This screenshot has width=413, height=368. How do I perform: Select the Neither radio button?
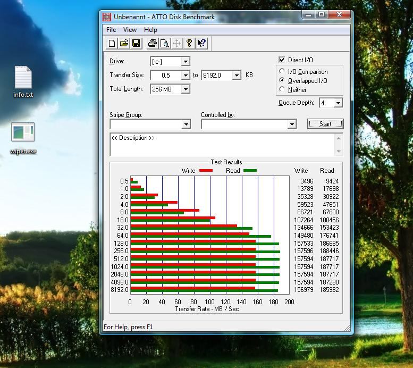(x=282, y=89)
